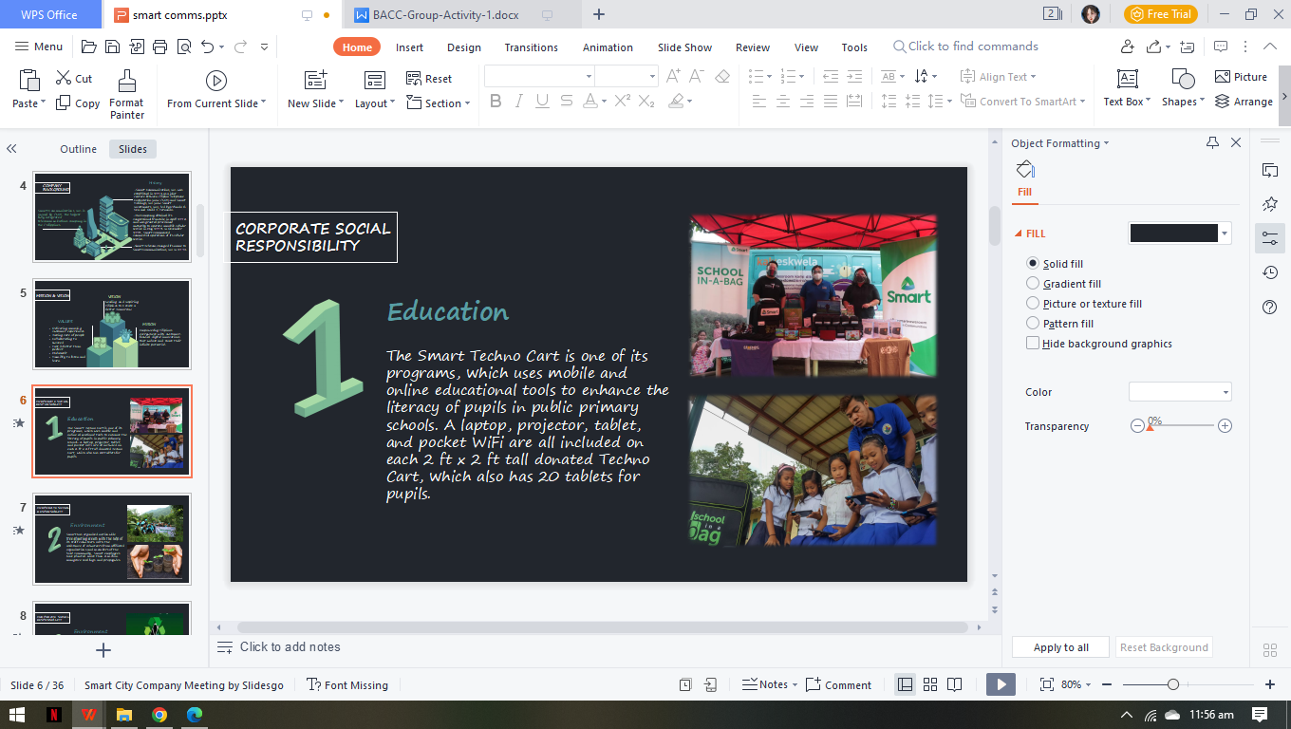Open the Help question mark sidebar icon
This screenshot has height=729, width=1291.
1270,307
